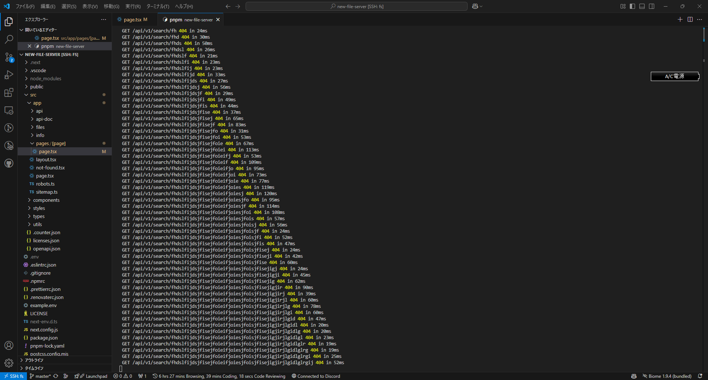Viewport: 708px width, 380px height.
Task: Expand the components folder
Action: point(46,200)
